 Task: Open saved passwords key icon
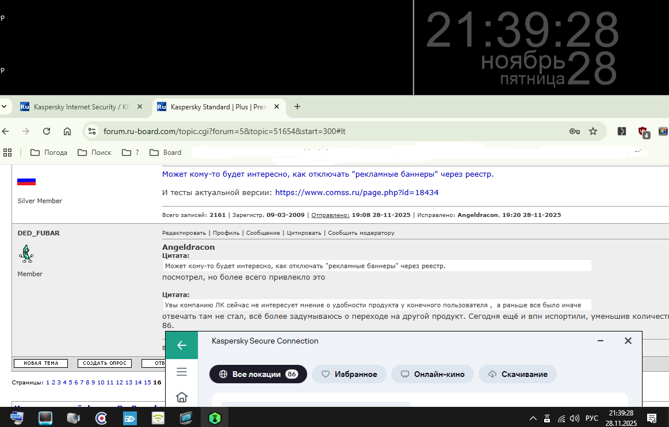coord(574,131)
